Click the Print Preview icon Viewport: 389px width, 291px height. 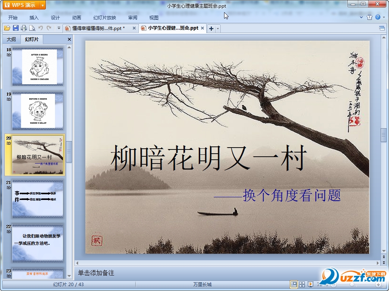coord(32,28)
